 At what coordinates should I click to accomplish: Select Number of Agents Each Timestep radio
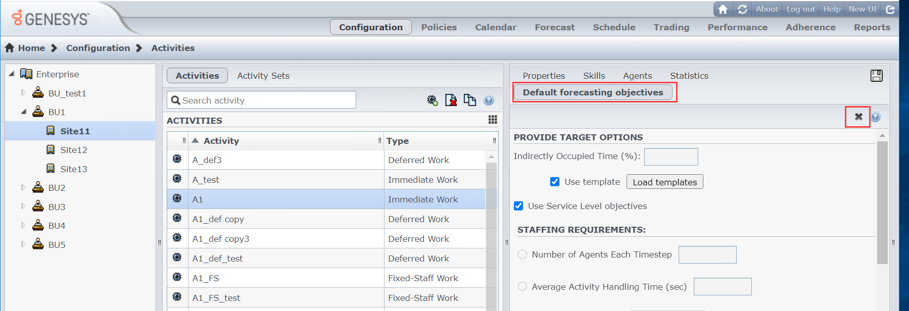pos(522,254)
